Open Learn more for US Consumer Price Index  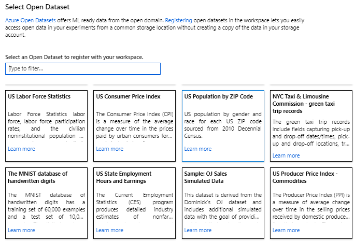coord(110,149)
